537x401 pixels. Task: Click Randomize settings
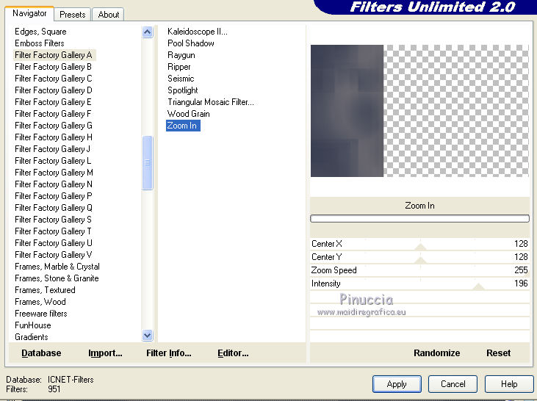(x=436, y=353)
